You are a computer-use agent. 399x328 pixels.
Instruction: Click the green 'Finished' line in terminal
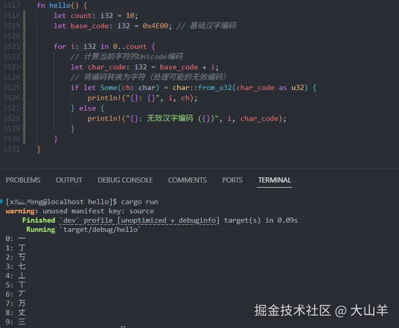point(39,220)
